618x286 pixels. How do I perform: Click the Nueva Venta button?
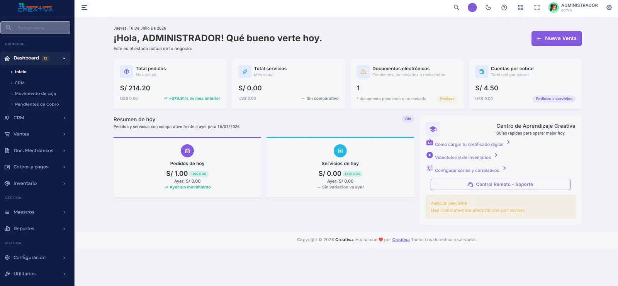(x=557, y=38)
